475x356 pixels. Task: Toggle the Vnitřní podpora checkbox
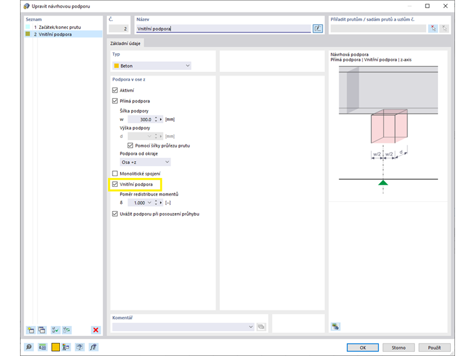tap(115, 184)
